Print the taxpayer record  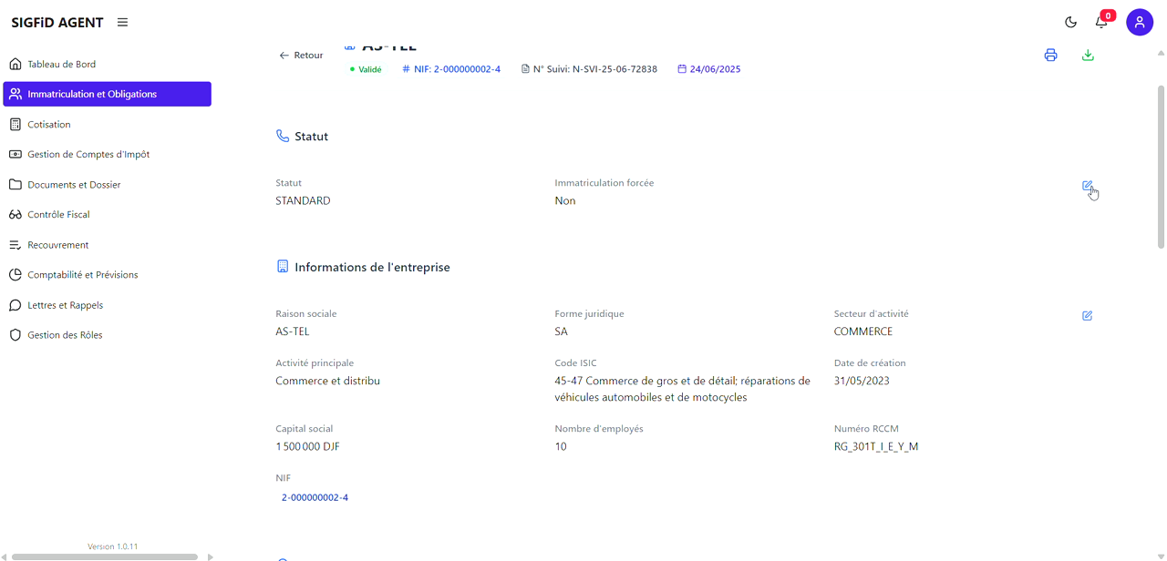pyautogui.click(x=1050, y=56)
